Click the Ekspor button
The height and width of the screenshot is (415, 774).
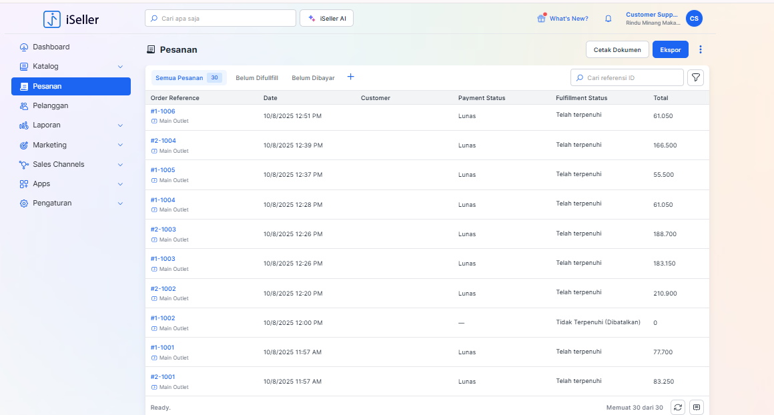670,50
